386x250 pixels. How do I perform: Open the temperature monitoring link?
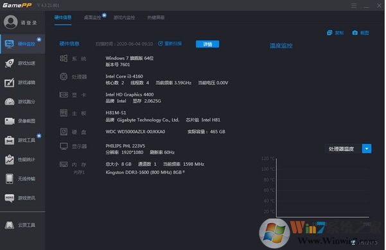pos(281,46)
